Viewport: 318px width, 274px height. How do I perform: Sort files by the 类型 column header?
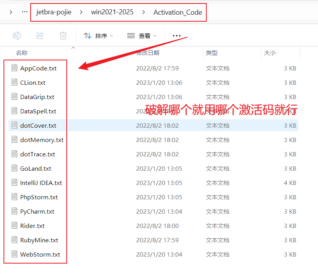pos(211,53)
